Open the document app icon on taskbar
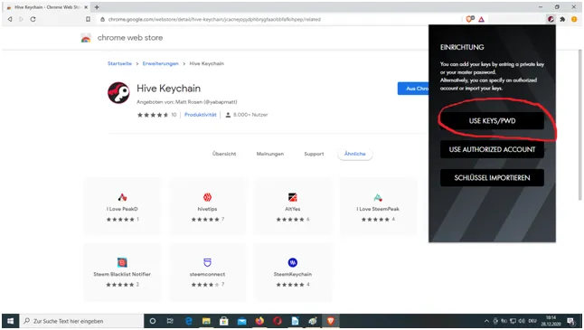This screenshot has width=584, height=330. coord(295,321)
